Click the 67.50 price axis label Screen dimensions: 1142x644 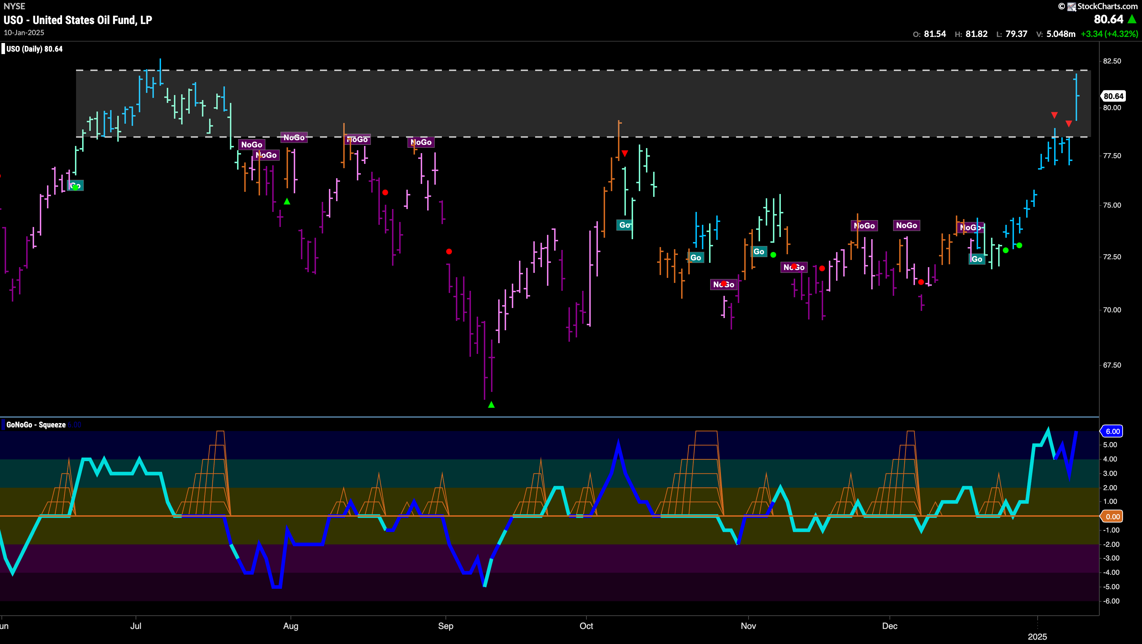[x=1112, y=365]
